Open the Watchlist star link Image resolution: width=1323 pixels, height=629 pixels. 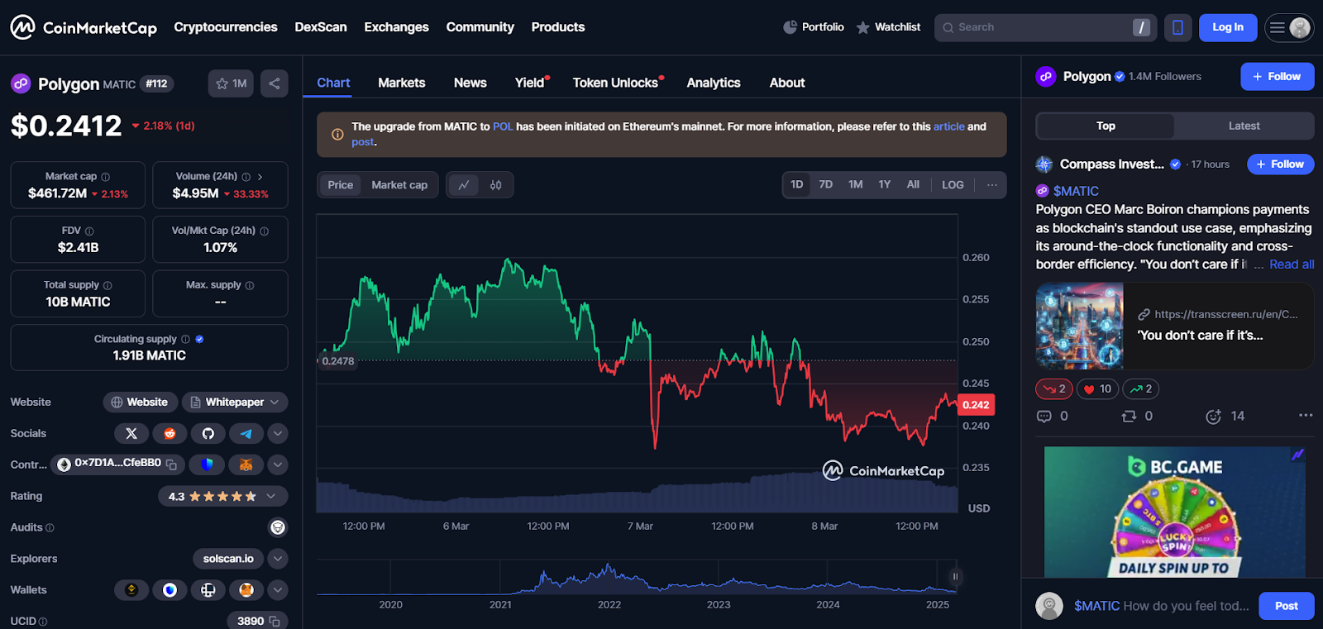[888, 27]
